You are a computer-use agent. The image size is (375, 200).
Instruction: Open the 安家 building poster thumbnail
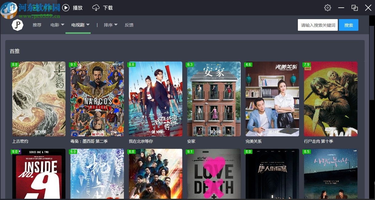point(214,99)
